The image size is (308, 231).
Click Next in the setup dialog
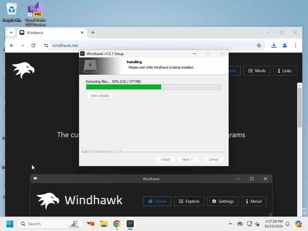click(187, 159)
